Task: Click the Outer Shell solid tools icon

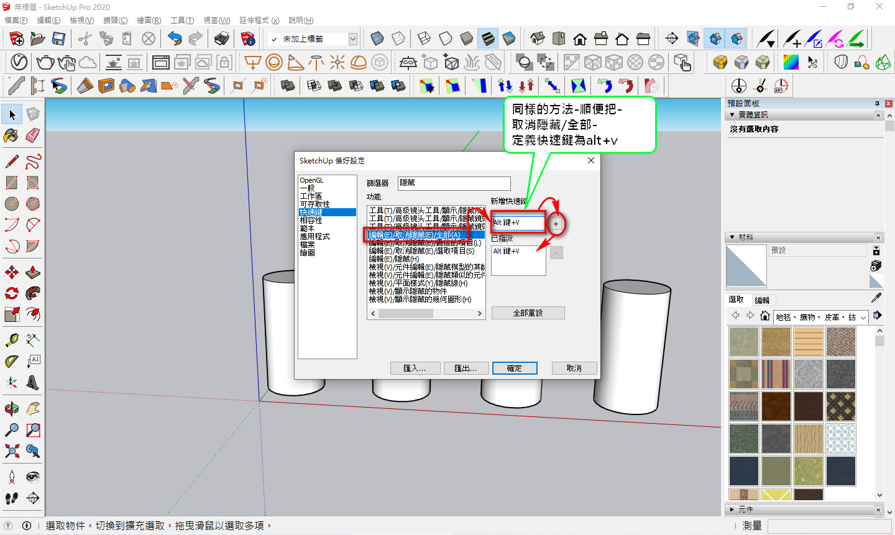Action: coord(287,85)
